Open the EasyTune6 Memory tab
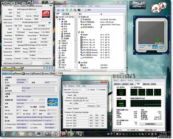Screen dimensions: 173x139 16,73
